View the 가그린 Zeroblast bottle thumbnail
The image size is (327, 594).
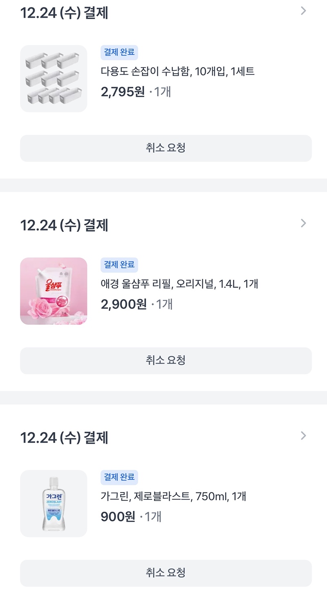pos(54,504)
